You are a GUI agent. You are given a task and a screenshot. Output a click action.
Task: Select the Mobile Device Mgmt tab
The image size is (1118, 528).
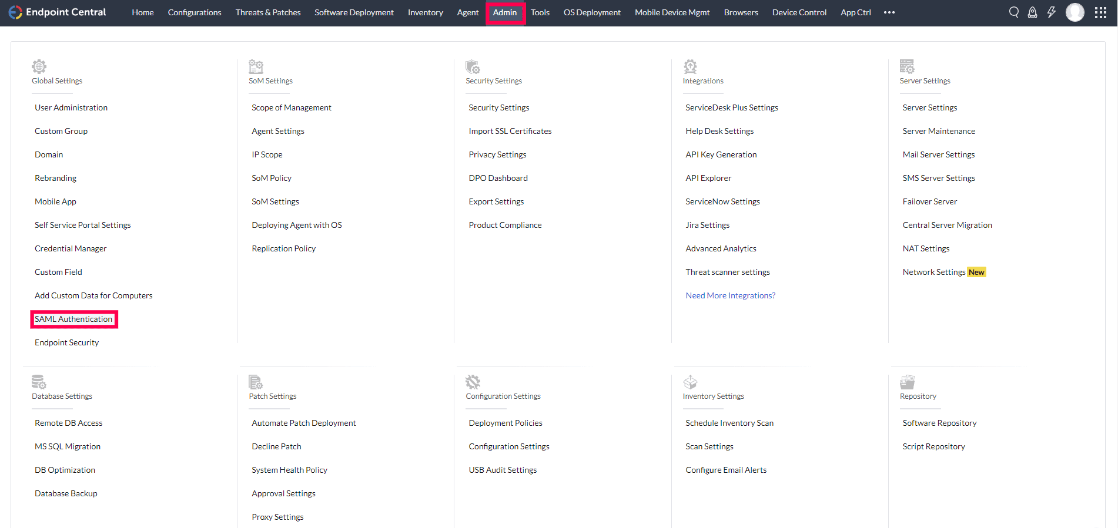(x=672, y=12)
